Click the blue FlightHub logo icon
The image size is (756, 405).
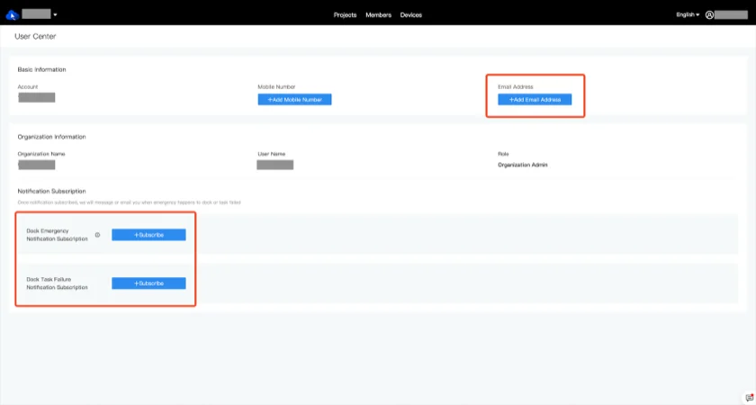point(13,14)
